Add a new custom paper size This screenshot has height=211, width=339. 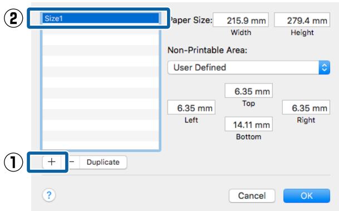coord(52,162)
